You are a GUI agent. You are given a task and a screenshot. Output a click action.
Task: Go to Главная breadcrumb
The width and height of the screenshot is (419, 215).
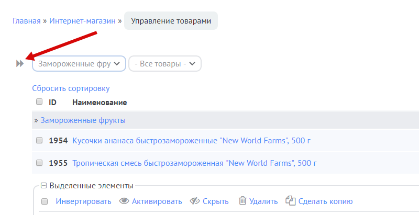(x=27, y=21)
